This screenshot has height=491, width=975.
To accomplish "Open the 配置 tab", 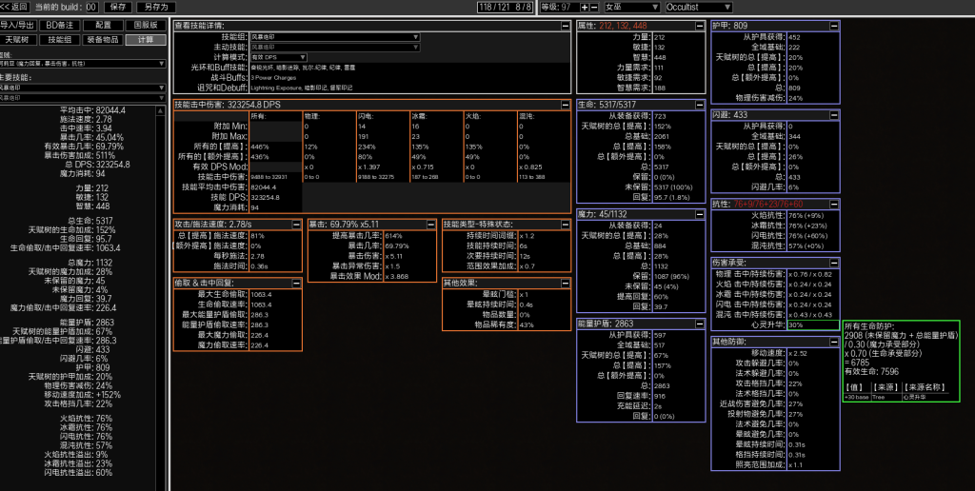I will 103,26.
